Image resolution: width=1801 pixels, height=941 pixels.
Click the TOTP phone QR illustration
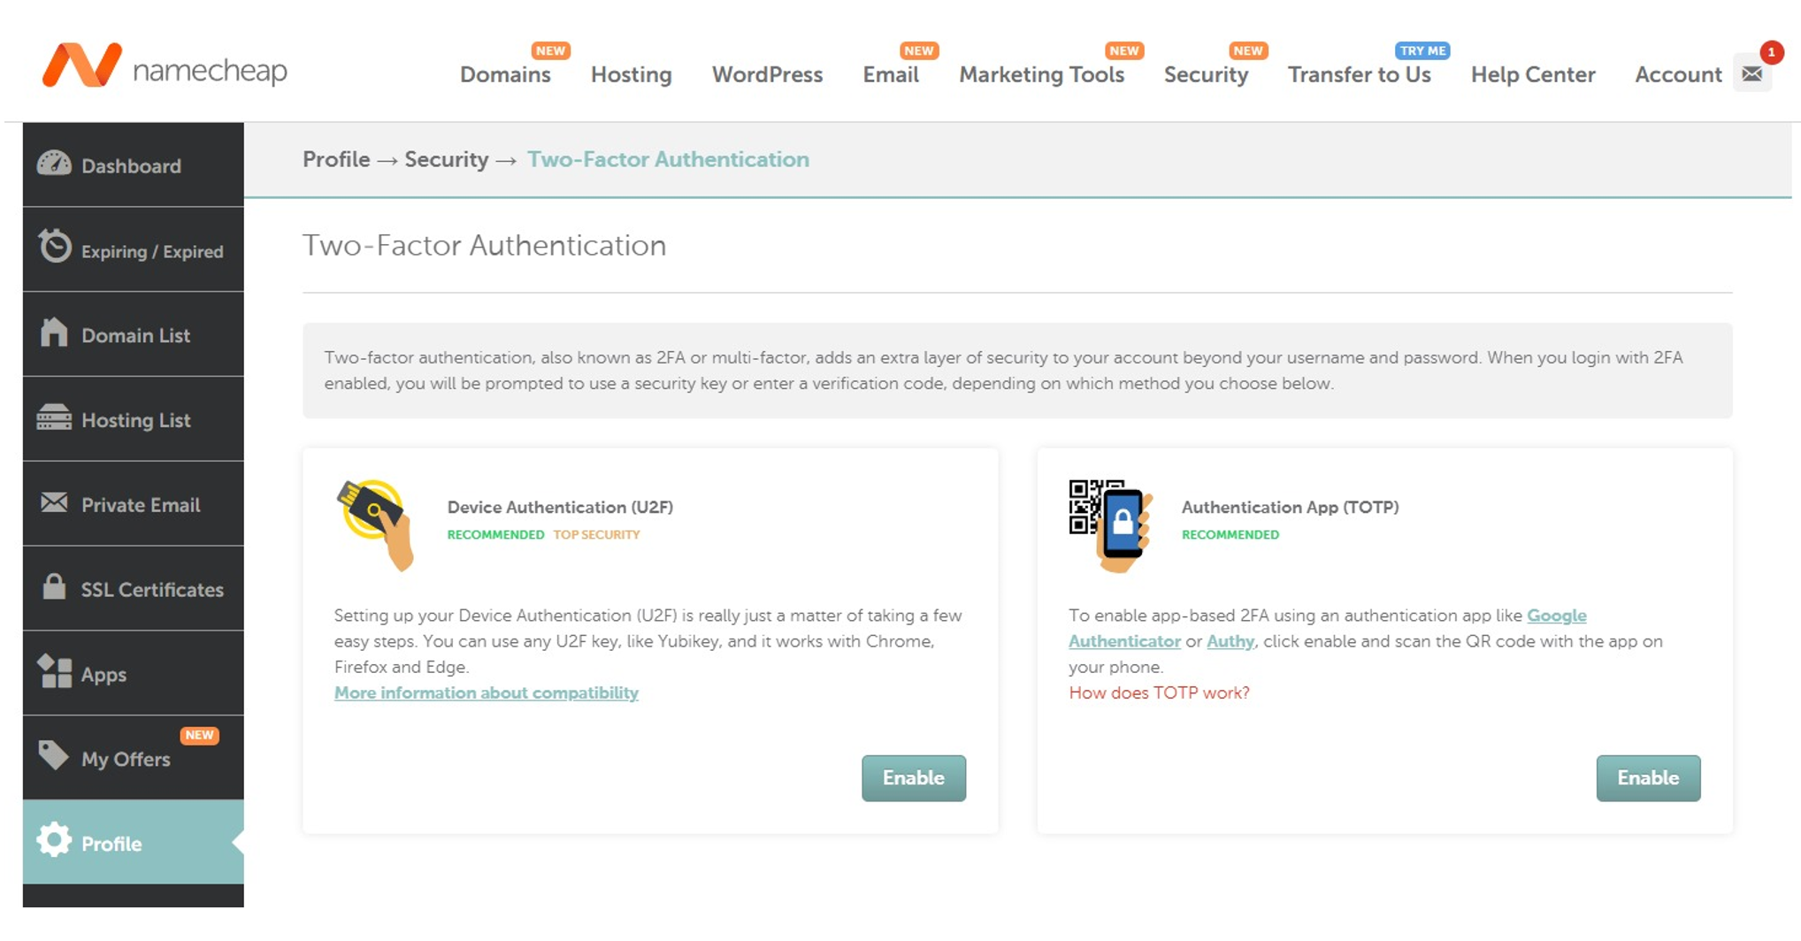[1111, 524]
